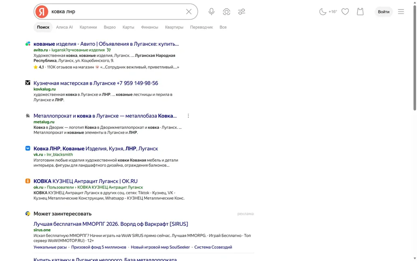Start voice search with microphone icon

(x=212, y=11)
